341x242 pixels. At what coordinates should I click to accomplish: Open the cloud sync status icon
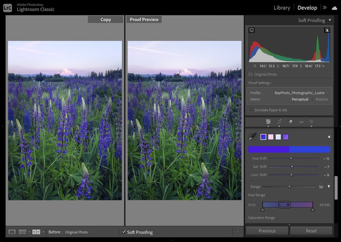coord(334,8)
